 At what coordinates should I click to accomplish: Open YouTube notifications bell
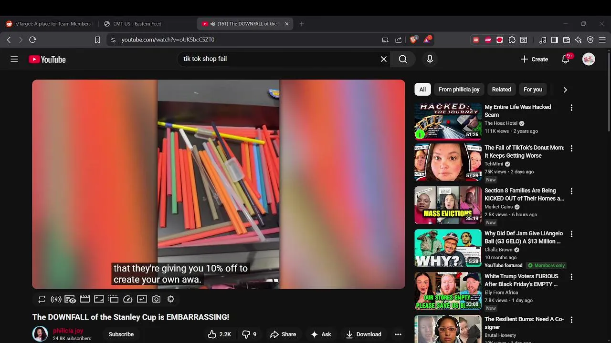pos(566,59)
